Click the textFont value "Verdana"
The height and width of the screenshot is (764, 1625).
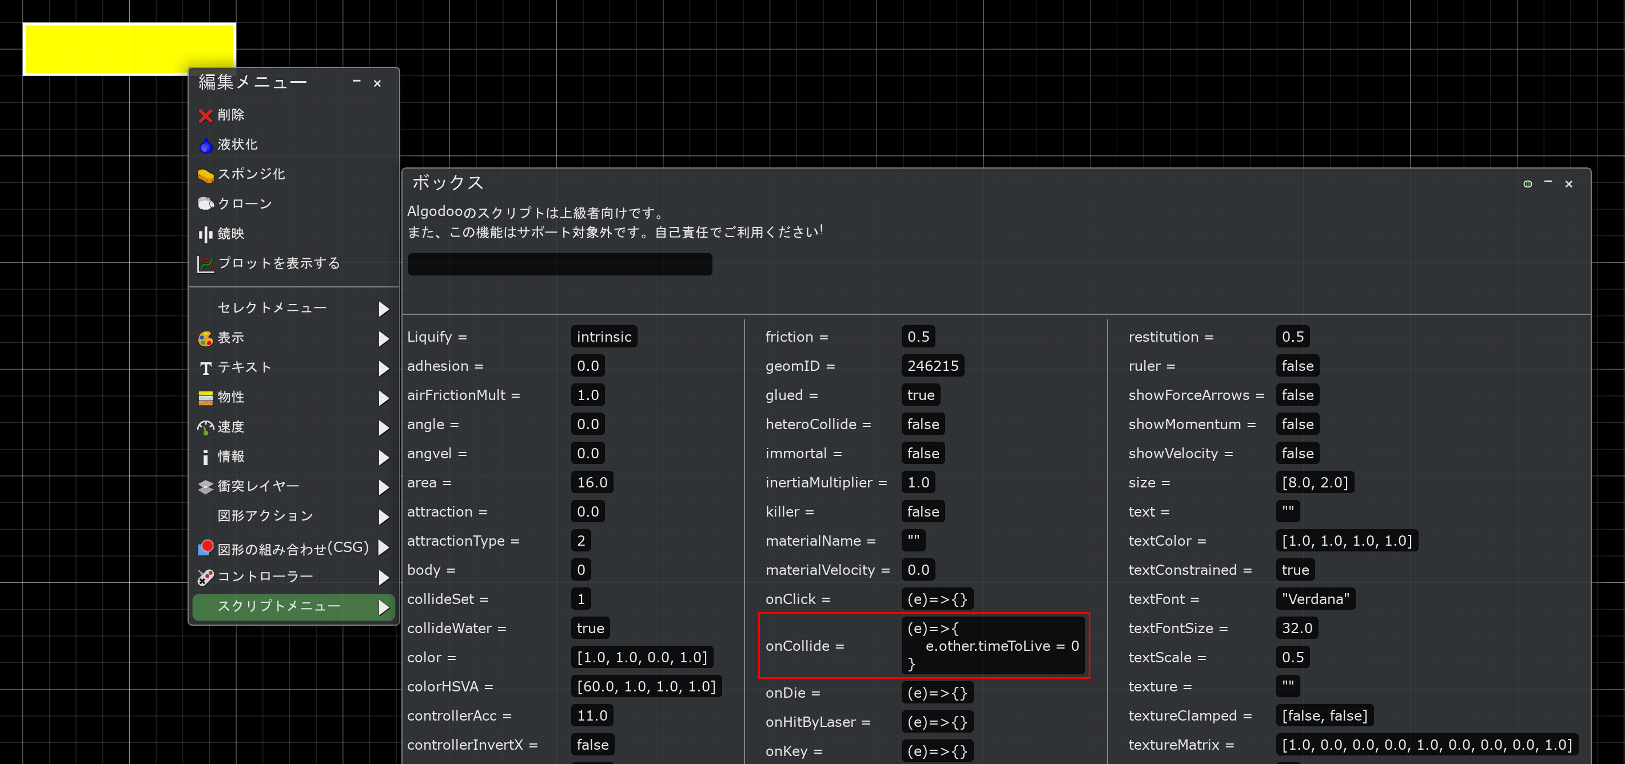[x=1315, y=599]
